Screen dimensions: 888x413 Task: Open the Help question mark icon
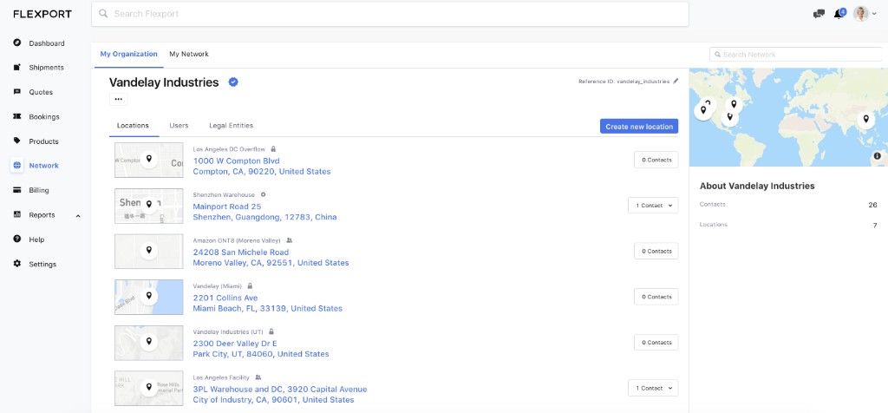[17, 239]
